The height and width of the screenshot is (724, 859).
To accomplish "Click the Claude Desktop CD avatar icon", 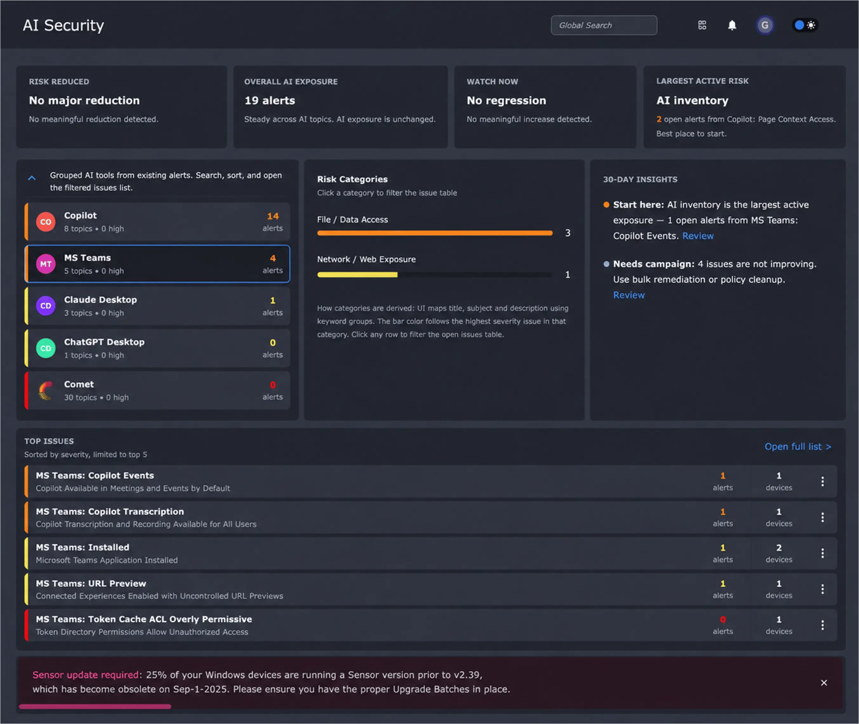I will (x=46, y=306).
